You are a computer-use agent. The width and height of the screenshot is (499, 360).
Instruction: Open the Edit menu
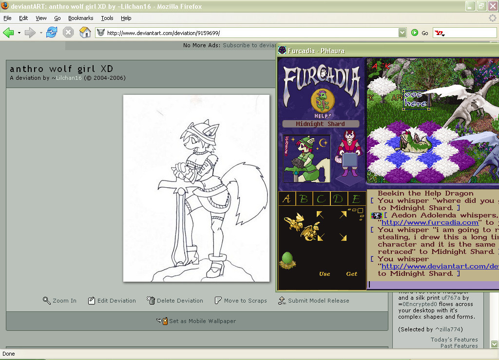pyautogui.click(x=23, y=18)
